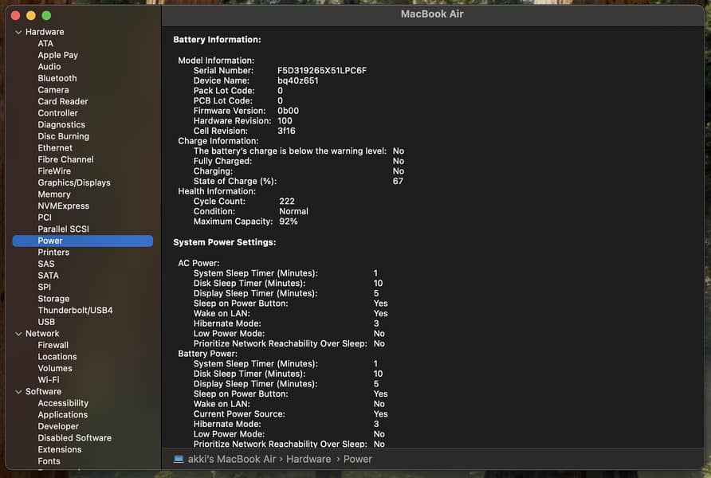The height and width of the screenshot is (478, 711).
Task: Collapse the Software section disclosure triangle
Action: (18, 392)
